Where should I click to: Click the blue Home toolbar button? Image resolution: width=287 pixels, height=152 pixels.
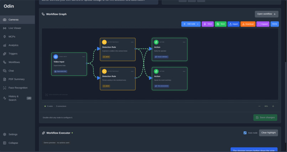(275, 24)
